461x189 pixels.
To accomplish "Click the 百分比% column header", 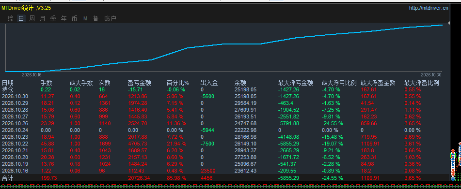I will (178, 83).
